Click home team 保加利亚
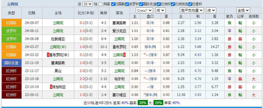The height and width of the screenshot is (108, 263). pos(59,87)
